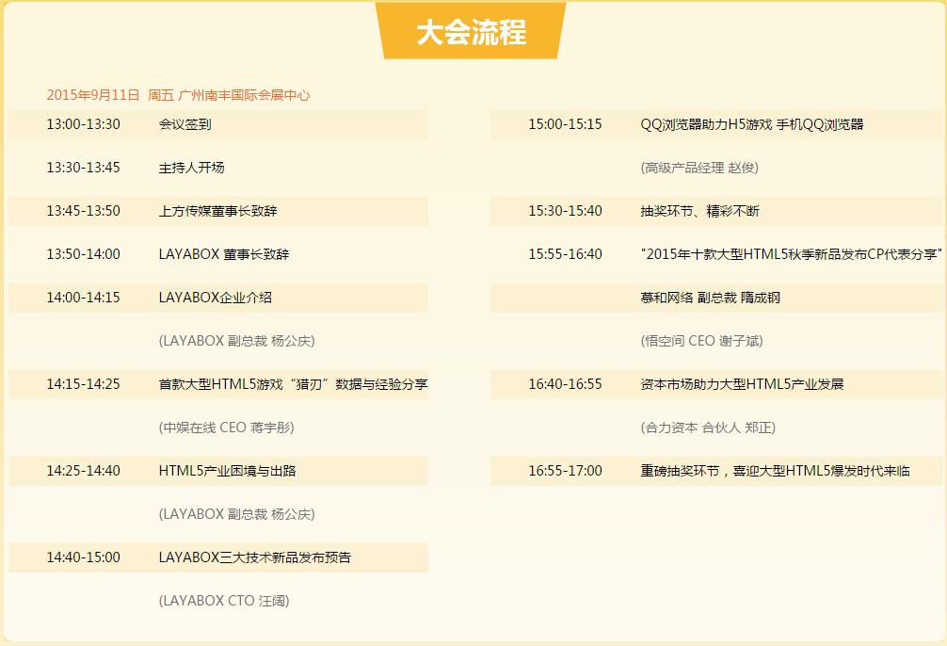Click the 大会流程 banner title
The width and height of the screenshot is (947, 646).
[x=473, y=31]
